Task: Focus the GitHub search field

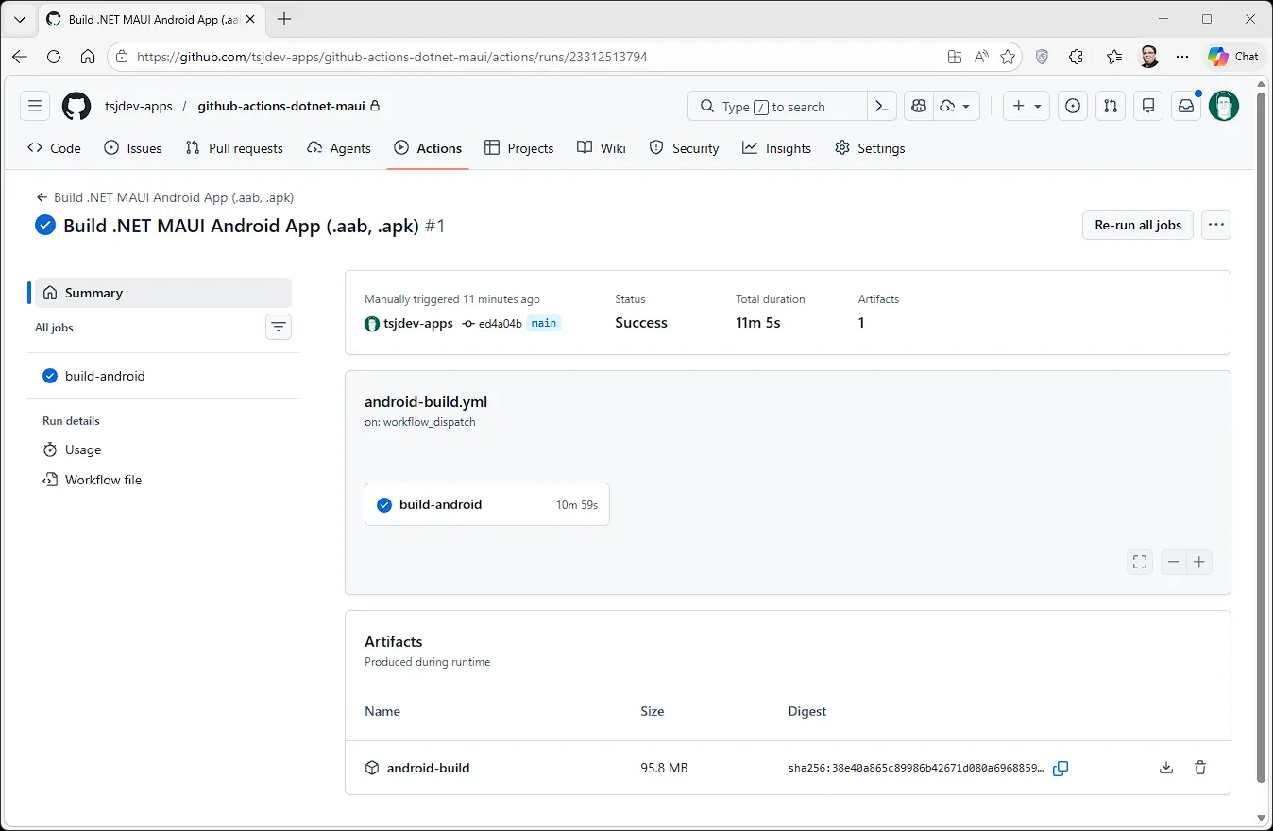Action: tap(777, 107)
